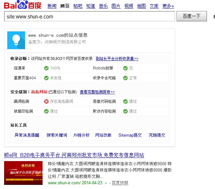Click the Sitemap提交 webmaster tool
Image resolution: width=215 pixels, height=189 pixels.
coord(130,135)
